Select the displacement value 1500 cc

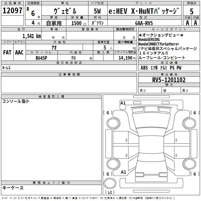(79, 23)
